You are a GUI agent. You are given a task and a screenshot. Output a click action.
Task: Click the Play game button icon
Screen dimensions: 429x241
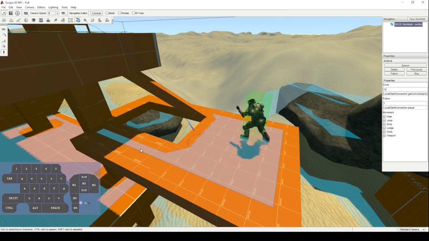17,13
